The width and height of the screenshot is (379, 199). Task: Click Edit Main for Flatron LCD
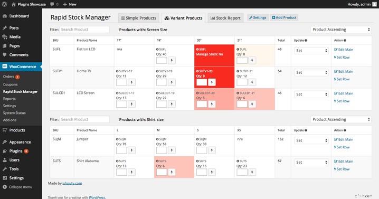344,50
